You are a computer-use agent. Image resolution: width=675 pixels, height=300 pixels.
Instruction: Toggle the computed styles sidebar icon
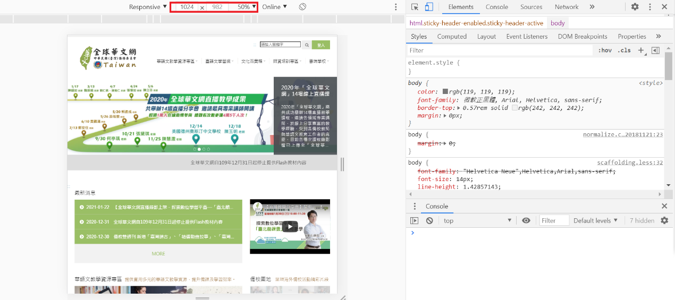click(x=655, y=50)
